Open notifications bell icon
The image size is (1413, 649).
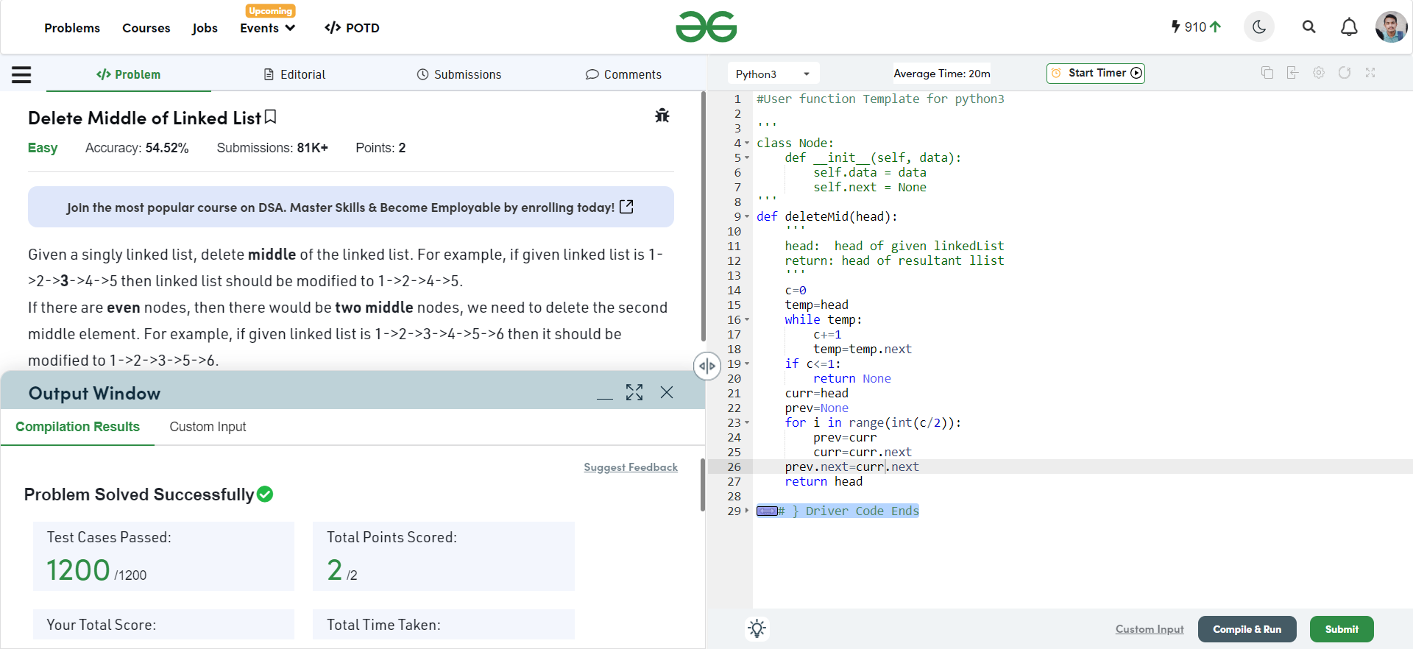click(1349, 27)
